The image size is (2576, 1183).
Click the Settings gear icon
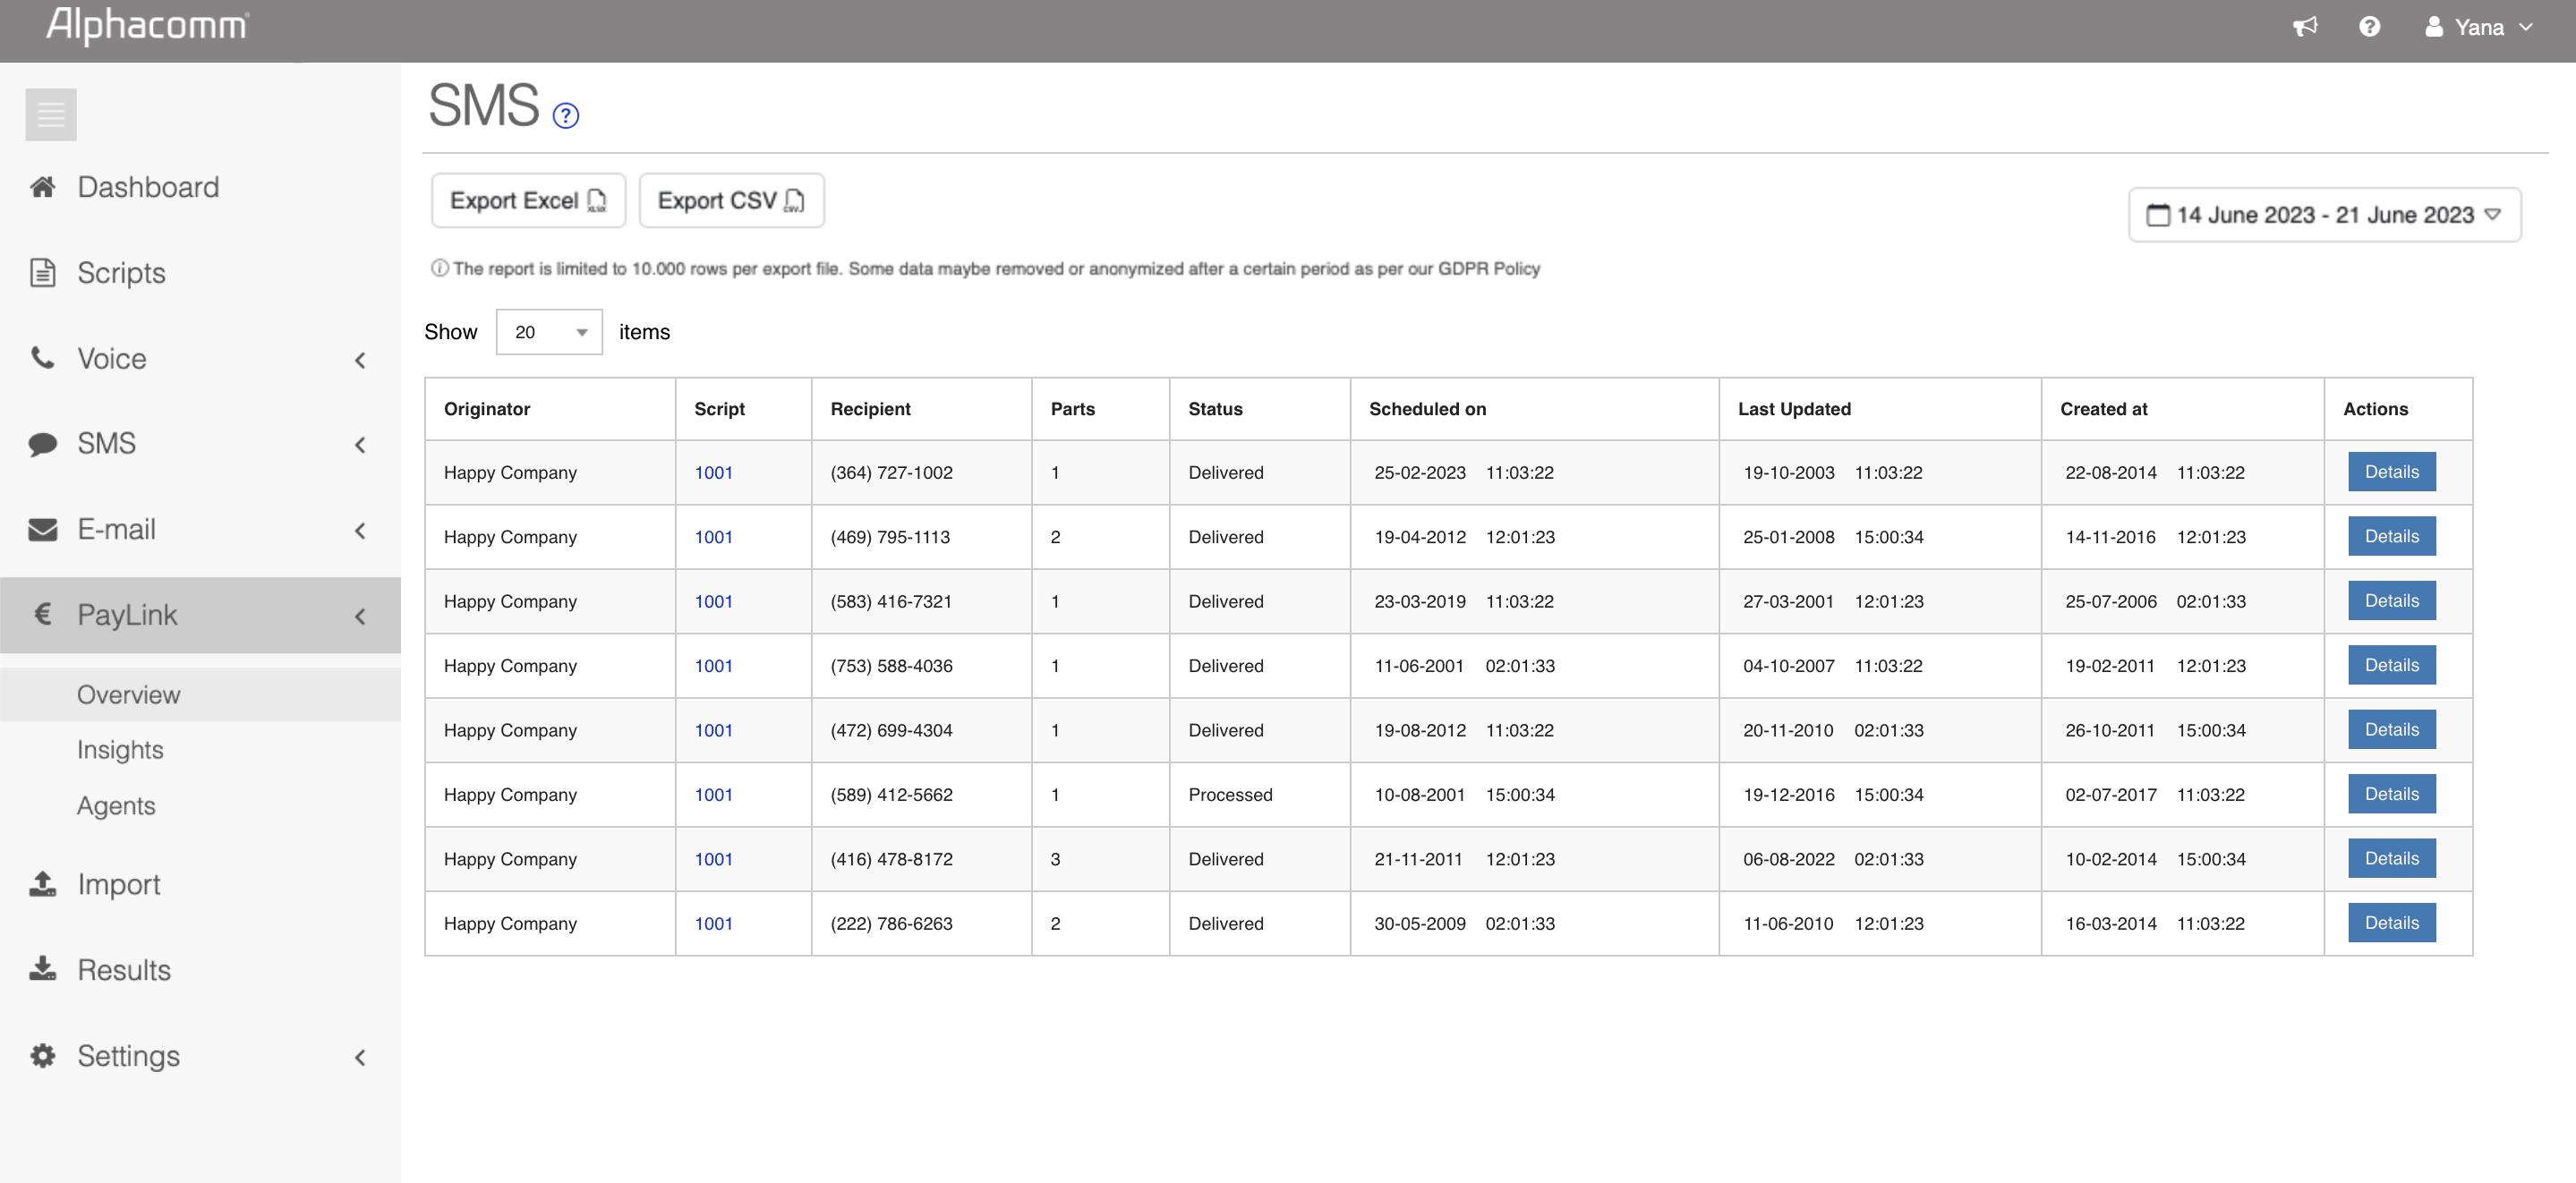[42, 1055]
